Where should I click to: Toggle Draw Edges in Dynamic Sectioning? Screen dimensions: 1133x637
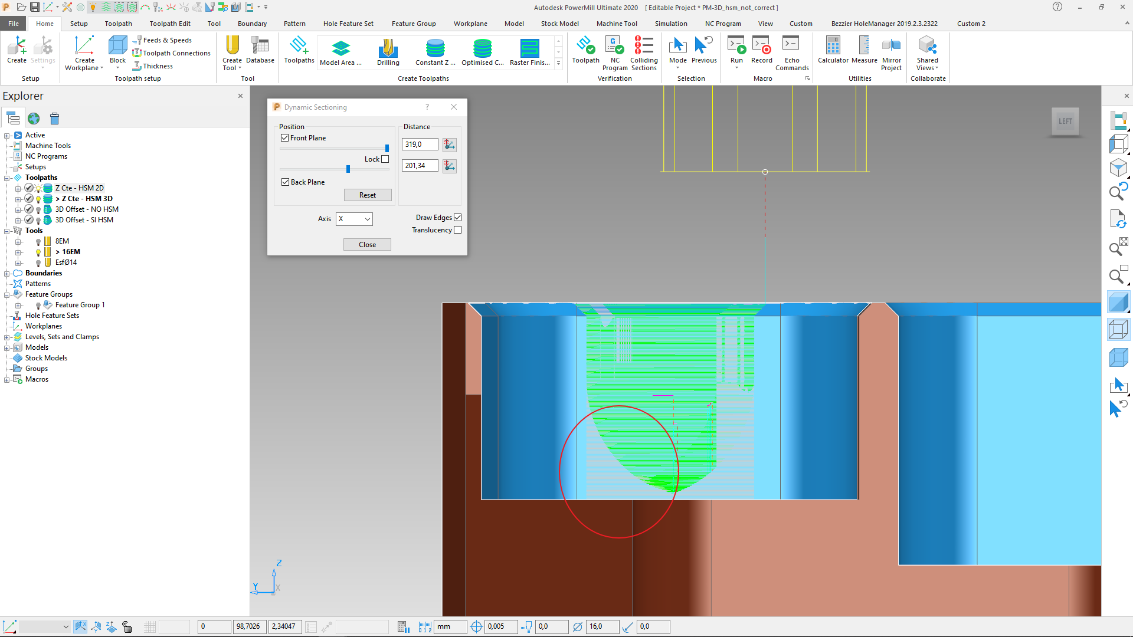[458, 217]
